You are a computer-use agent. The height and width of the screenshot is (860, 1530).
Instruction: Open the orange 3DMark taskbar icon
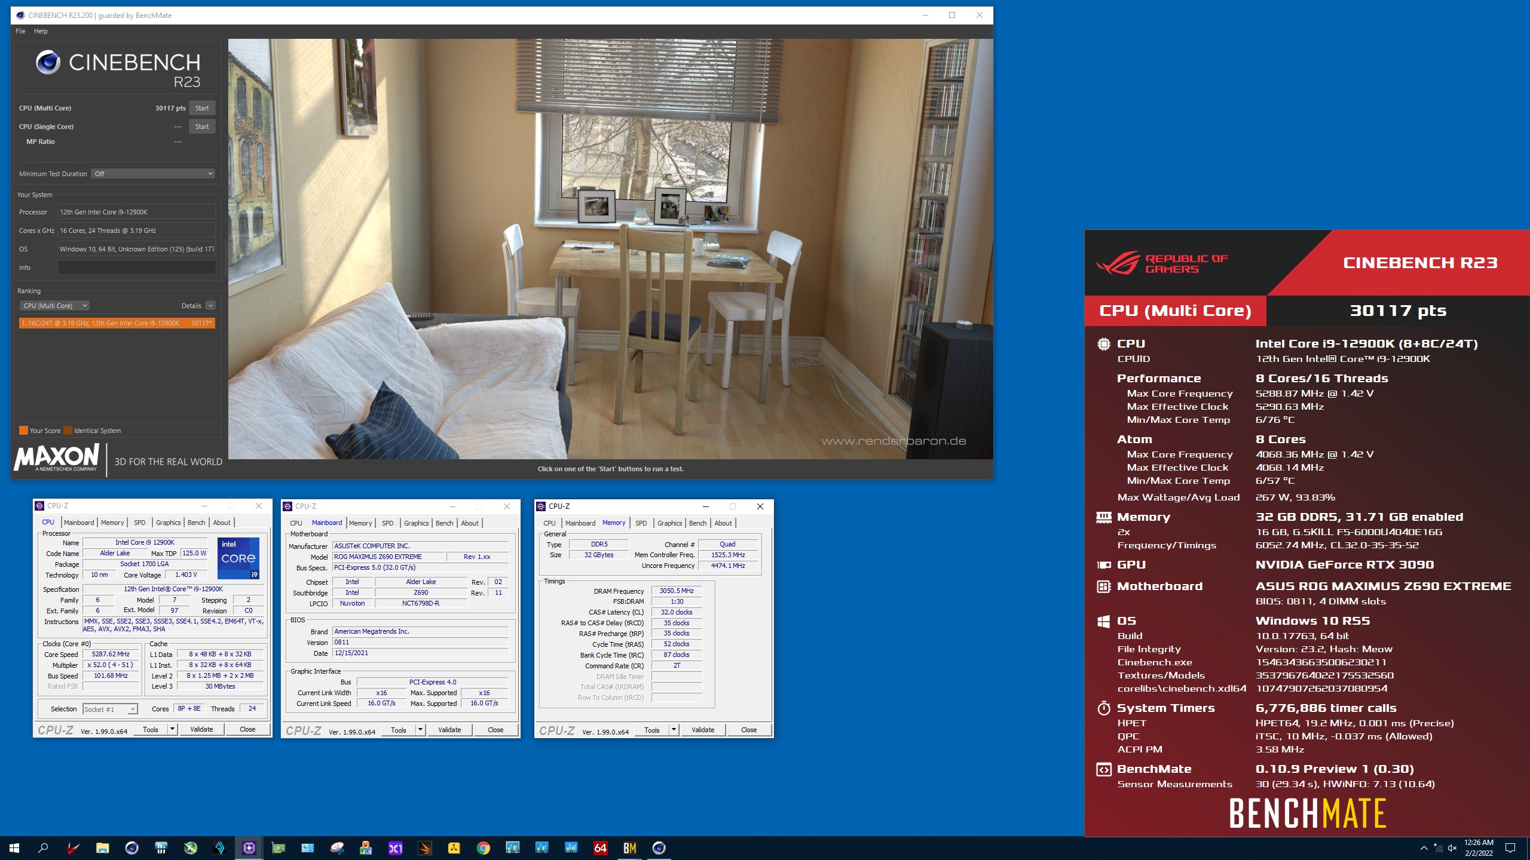pos(425,847)
